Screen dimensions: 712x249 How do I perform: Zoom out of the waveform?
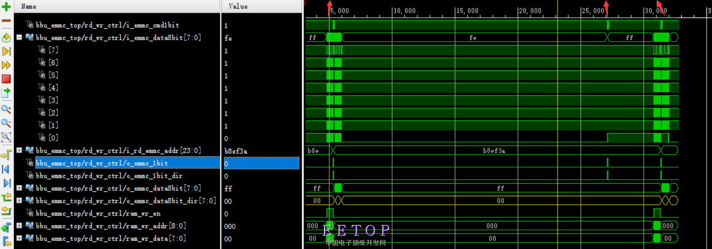(6, 123)
